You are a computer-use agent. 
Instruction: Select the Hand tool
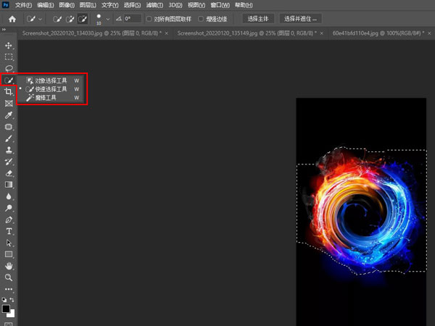(9, 266)
